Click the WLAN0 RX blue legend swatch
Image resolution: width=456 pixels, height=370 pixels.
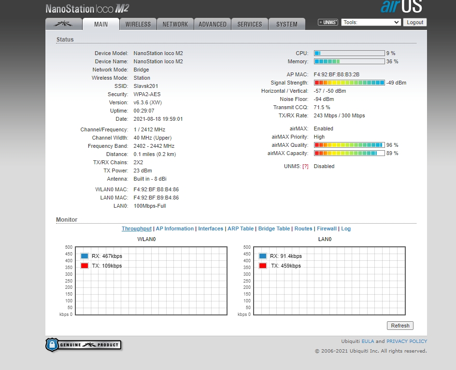[85, 256]
